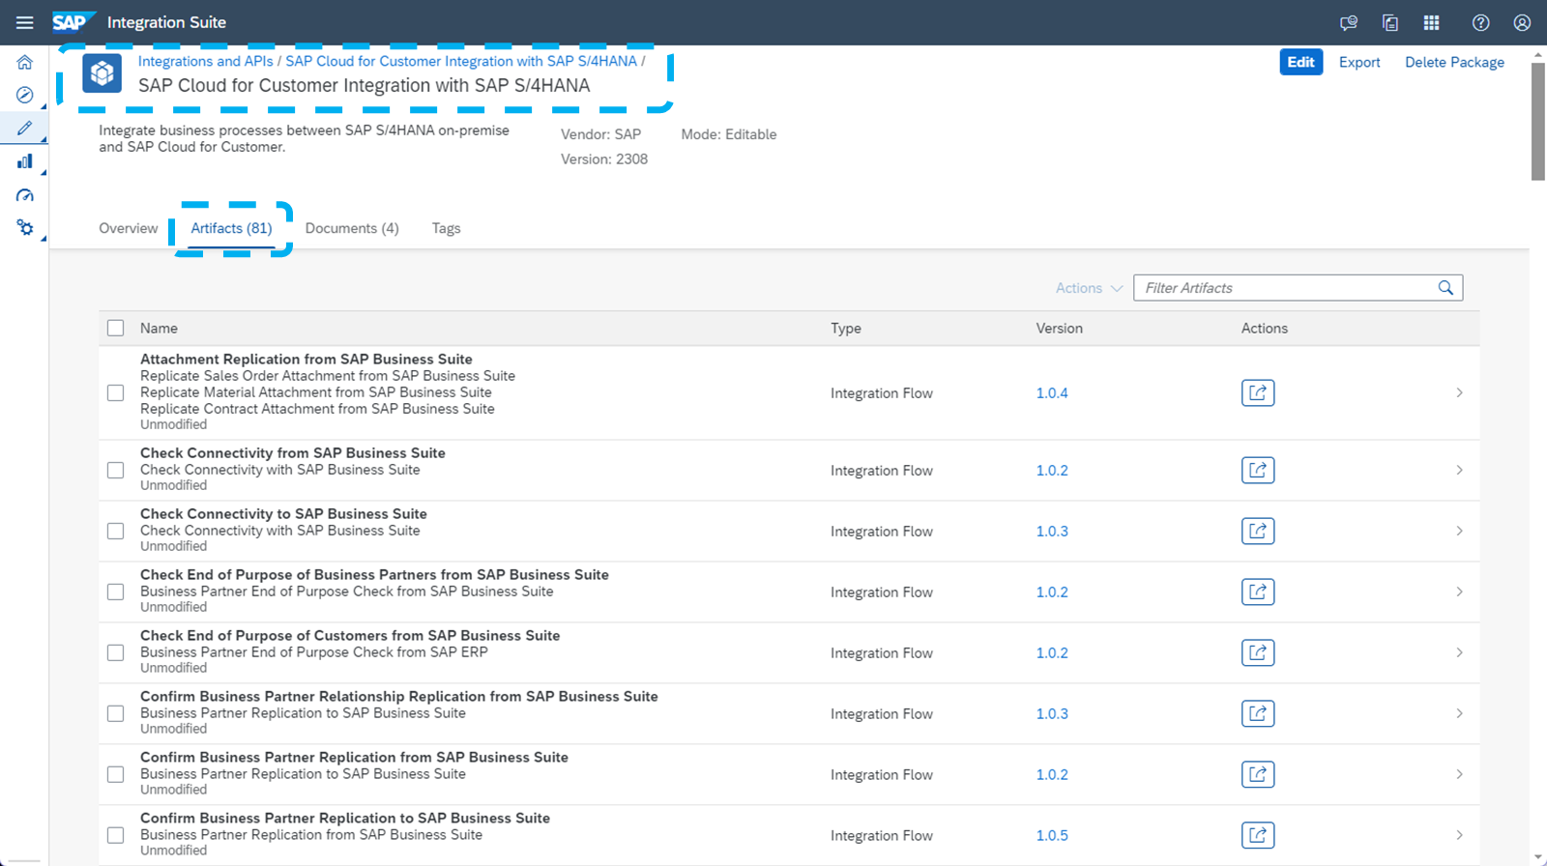Check Confirm Business Partner Relationship Replication row

(x=116, y=714)
